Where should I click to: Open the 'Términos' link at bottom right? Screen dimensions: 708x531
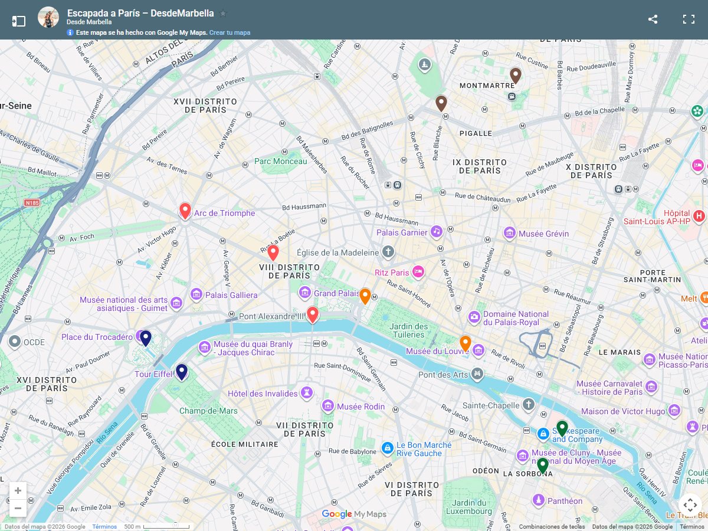(692, 527)
